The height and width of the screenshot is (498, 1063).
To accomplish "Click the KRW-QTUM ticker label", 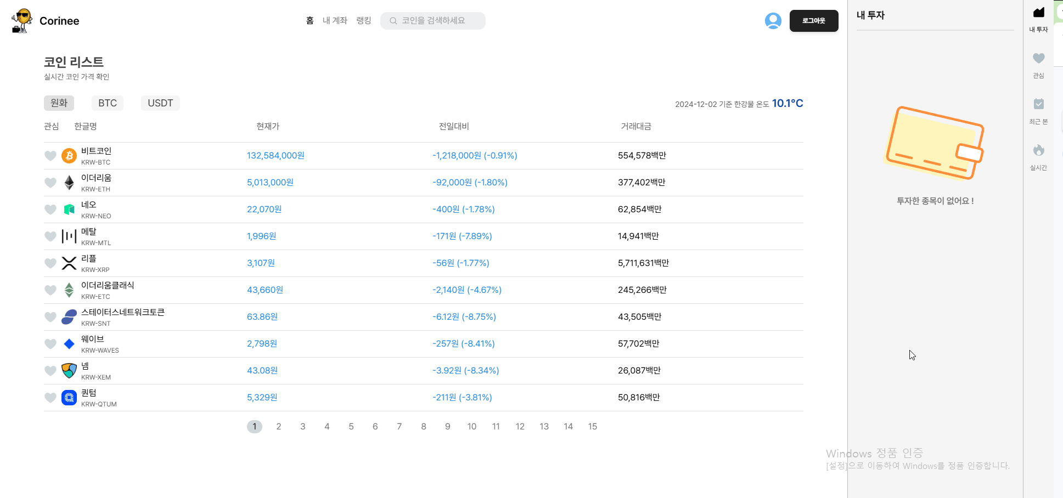I will click(99, 404).
